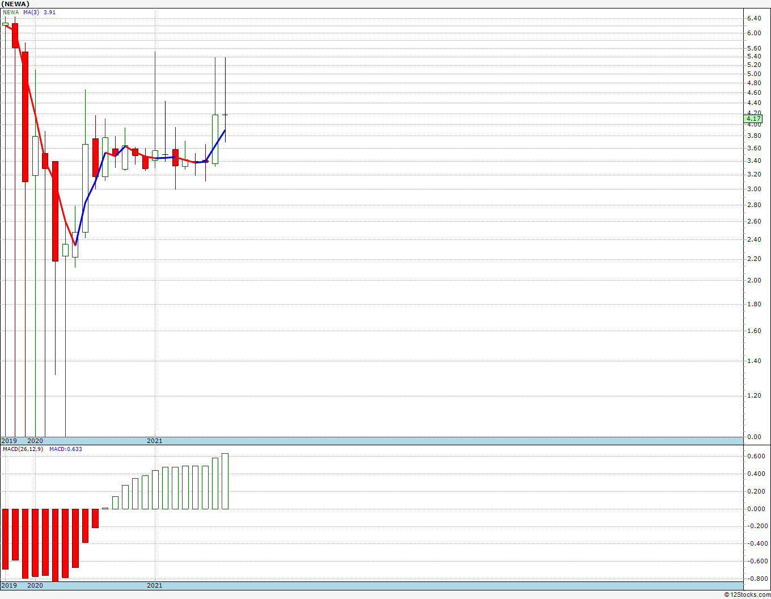Screen dimensions: 771x599
Task: Select the green NEWA legend label
Action: [x=11, y=12]
